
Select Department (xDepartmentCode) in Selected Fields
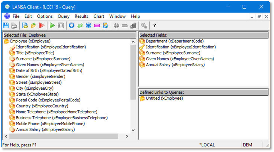[171, 41]
